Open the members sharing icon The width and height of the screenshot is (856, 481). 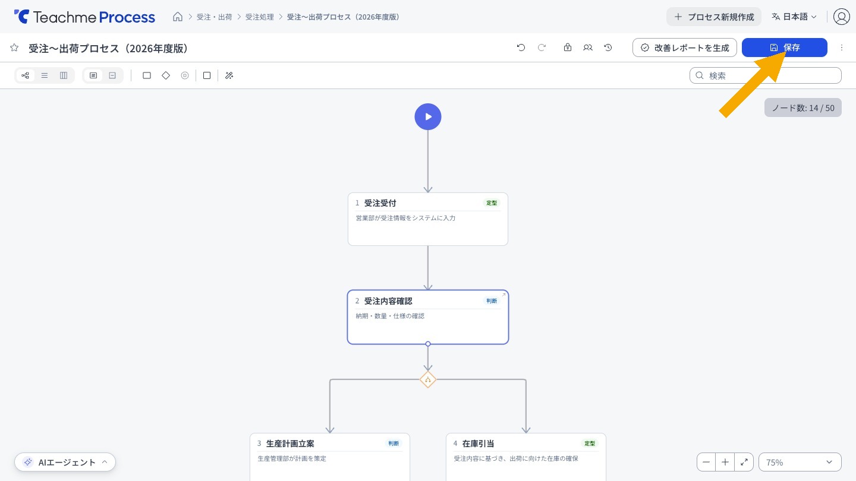(588, 48)
